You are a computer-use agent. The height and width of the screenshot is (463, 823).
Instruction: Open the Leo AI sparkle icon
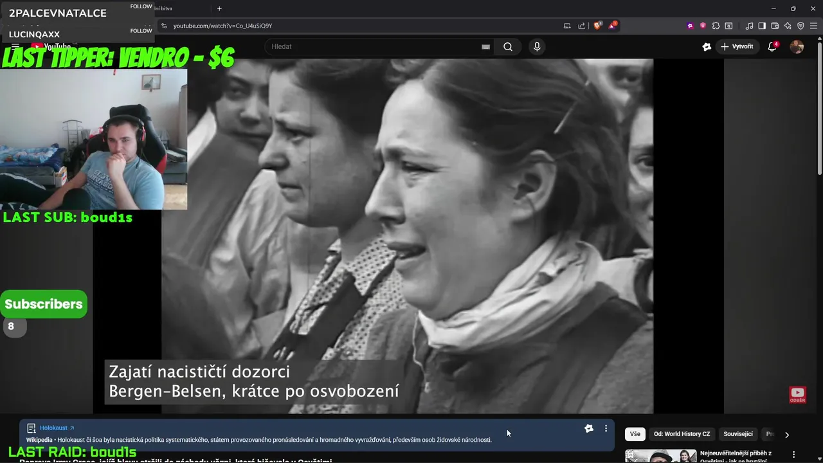(788, 26)
